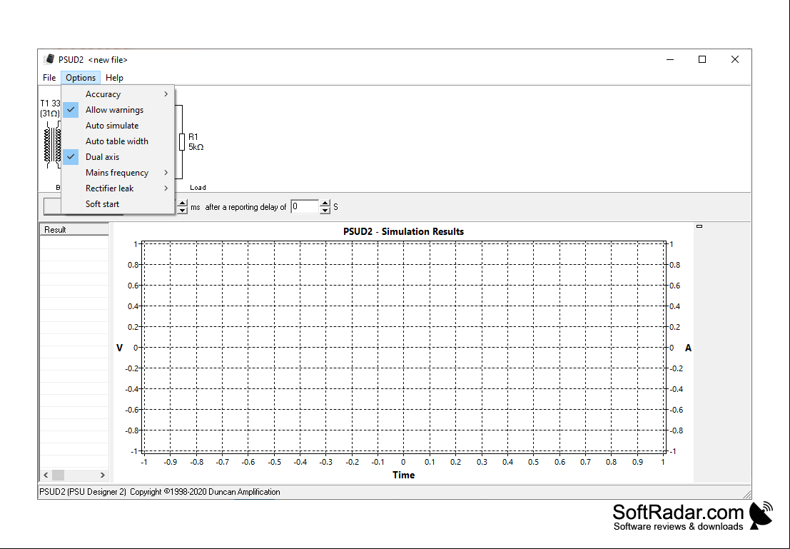Enable the Soft start option
The width and height of the screenshot is (790, 549).
coord(118,203)
